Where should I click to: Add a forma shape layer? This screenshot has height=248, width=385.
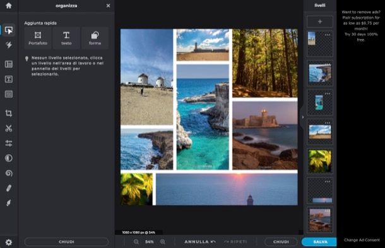tap(95, 38)
